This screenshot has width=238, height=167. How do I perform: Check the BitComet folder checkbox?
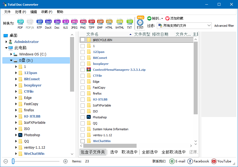pyautogui.click(x=82, y=58)
